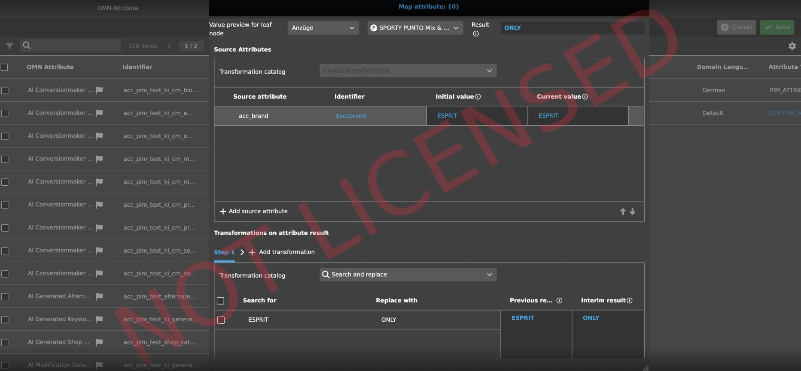
Task: Open the Search and replace dropdown
Action: coord(408,274)
